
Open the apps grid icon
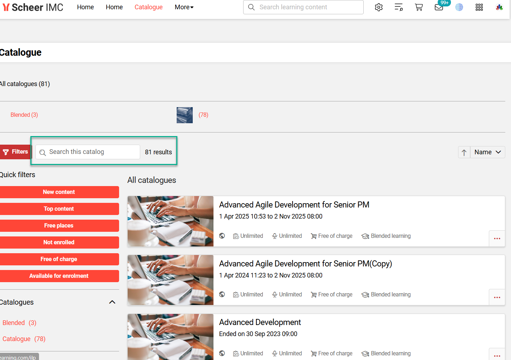[479, 7]
